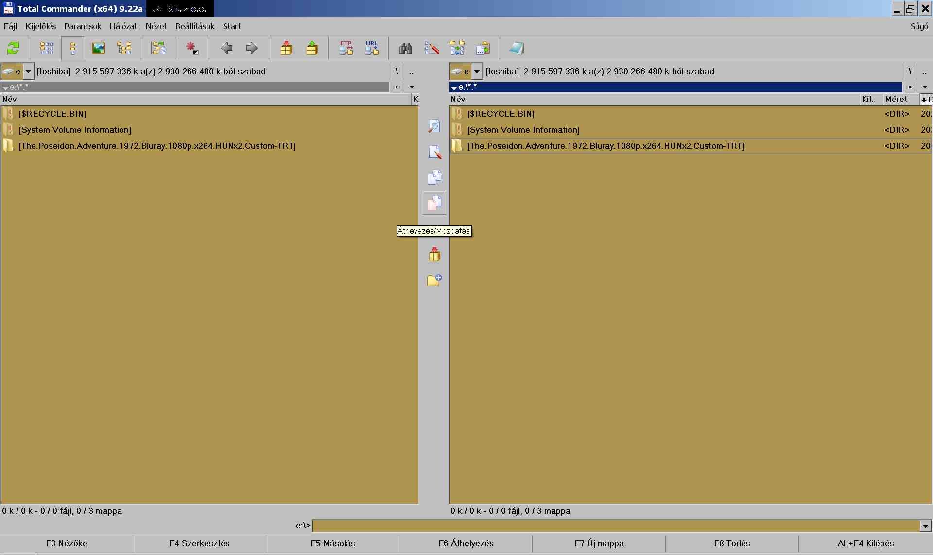Click the Rename/Move icon in middle bar
The width and height of the screenshot is (933, 555).
[434, 203]
